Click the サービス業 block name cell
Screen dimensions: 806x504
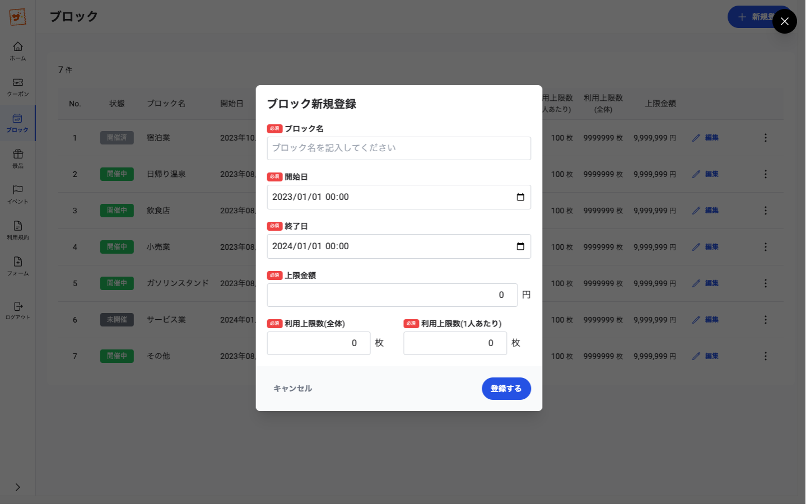tap(166, 320)
